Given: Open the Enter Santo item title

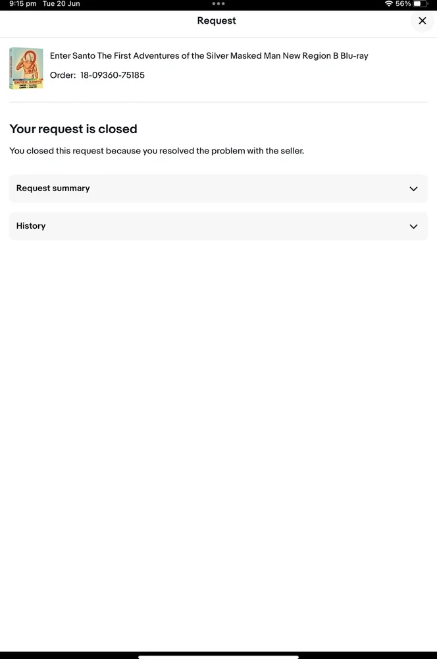Looking at the screenshot, I should click(x=209, y=56).
